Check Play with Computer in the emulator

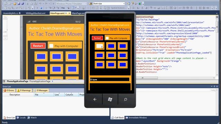coord(107,38)
